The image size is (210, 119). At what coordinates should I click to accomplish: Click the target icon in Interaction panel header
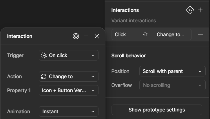[76, 36]
